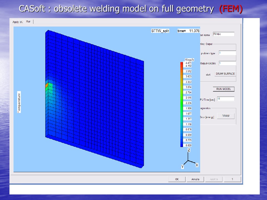Image resolution: width=267 pixels, height=200 pixels.
Task: Click the DRAW SURFACE button
Action: [225, 74]
